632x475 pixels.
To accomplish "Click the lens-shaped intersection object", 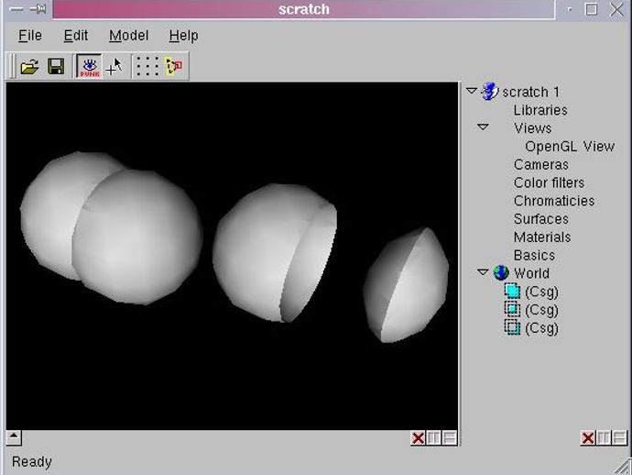I will click(406, 285).
